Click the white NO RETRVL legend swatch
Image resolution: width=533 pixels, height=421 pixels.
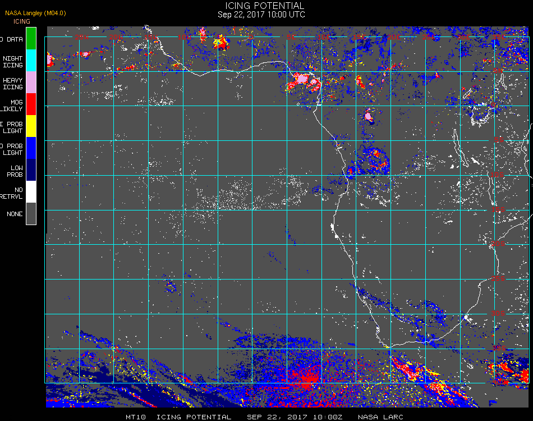[31, 192]
